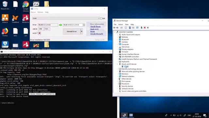Click Reinstall Driver button

pos(72,31)
